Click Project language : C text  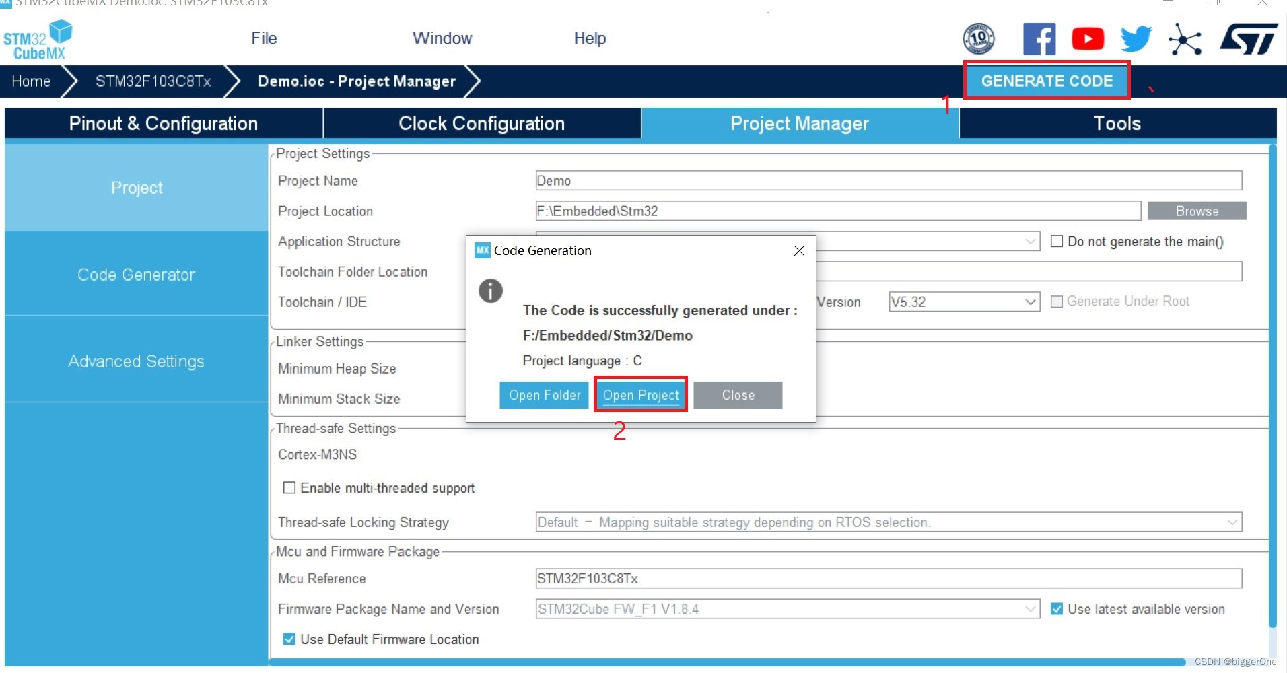pos(582,361)
